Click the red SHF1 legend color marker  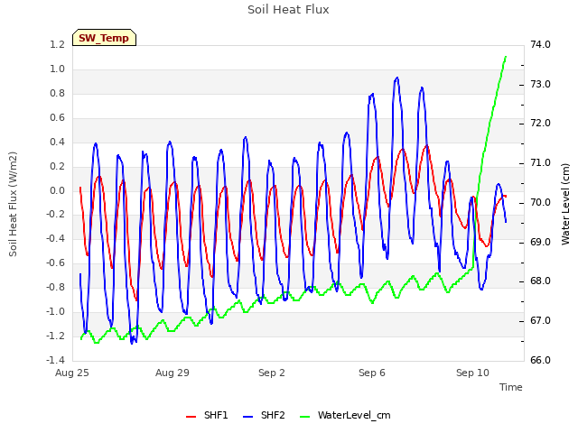tap(191, 417)
